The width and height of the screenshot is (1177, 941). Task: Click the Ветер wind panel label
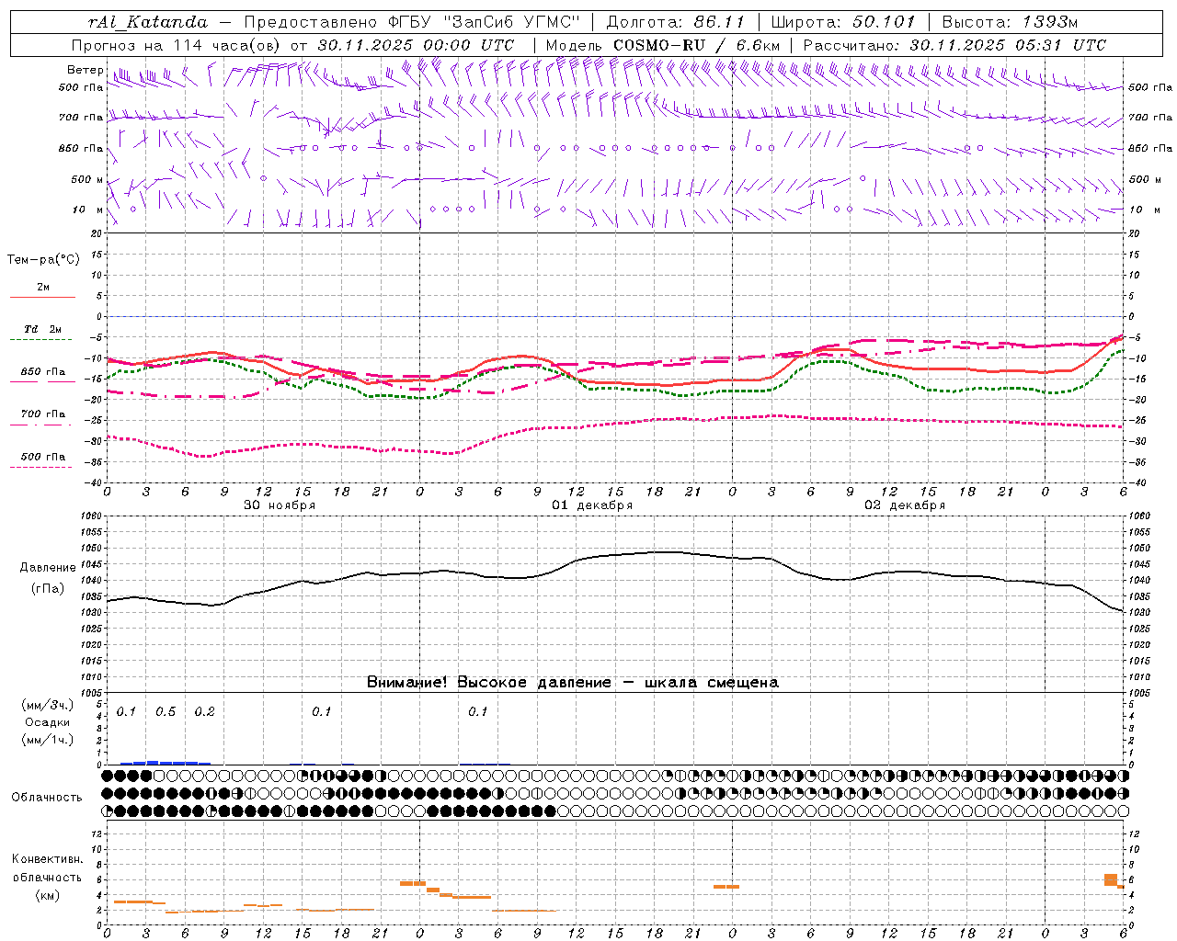point(85,70)
